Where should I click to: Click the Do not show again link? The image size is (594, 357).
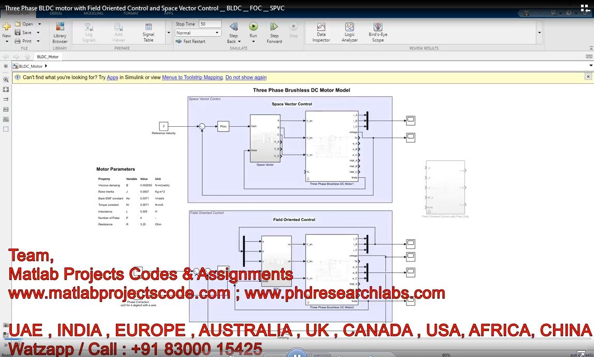coord(246,77)
